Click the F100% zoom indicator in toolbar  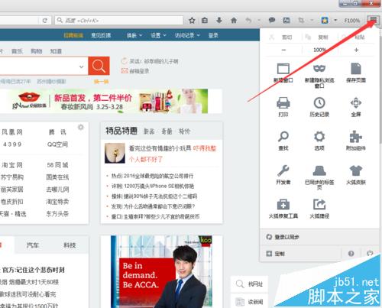pyautogui.click(x=352, y=21)
